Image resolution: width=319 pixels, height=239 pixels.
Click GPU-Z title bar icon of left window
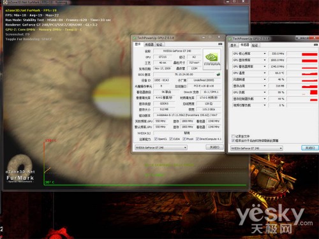pyautogui.click(x=135, y=38)
